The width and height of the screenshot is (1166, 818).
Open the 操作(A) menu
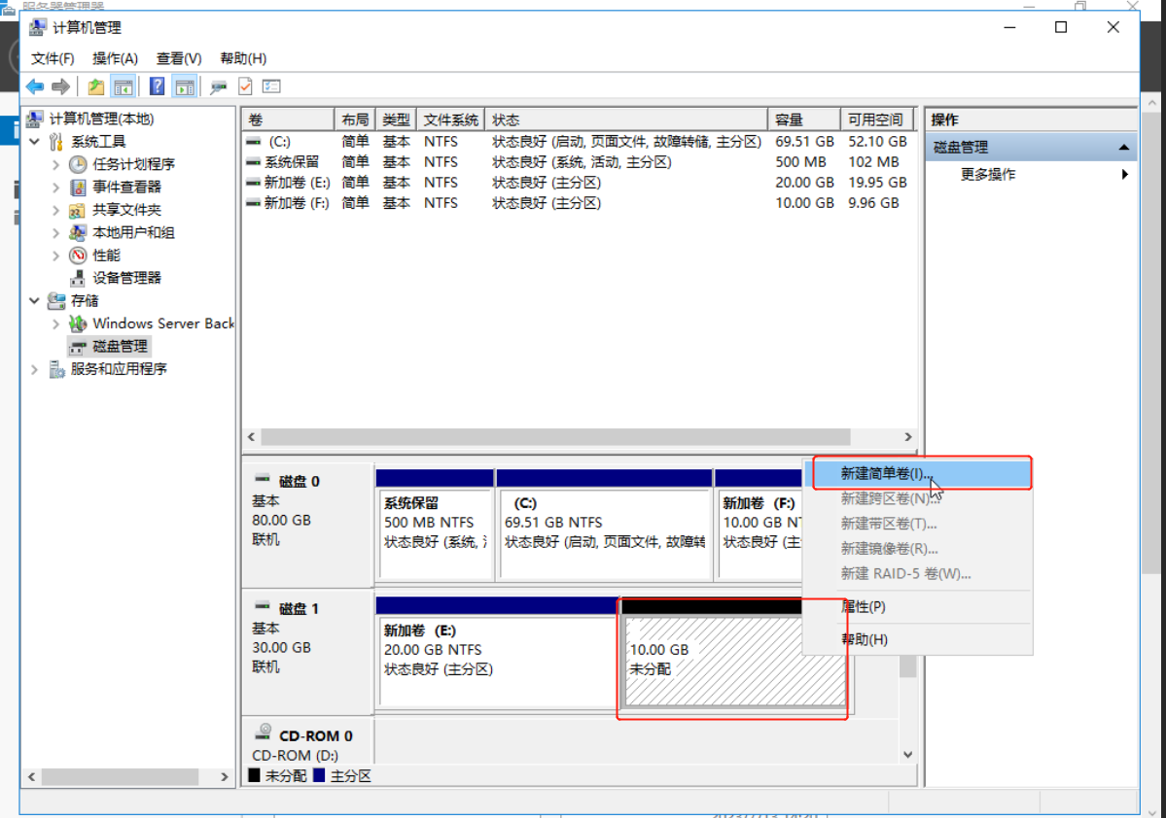[x=115, y=58]
